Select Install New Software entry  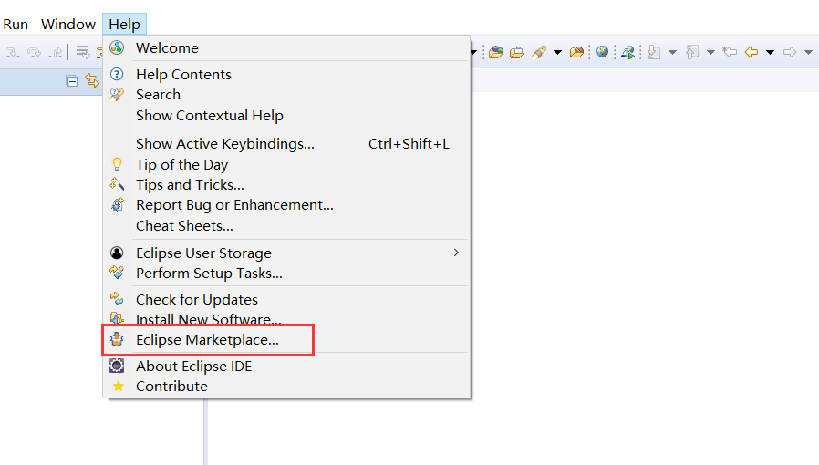point(286,318)
